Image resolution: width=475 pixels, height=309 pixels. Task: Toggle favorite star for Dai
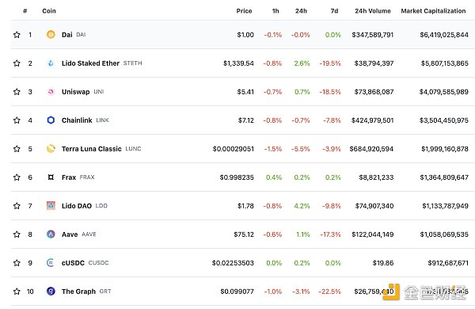point(17,35)
